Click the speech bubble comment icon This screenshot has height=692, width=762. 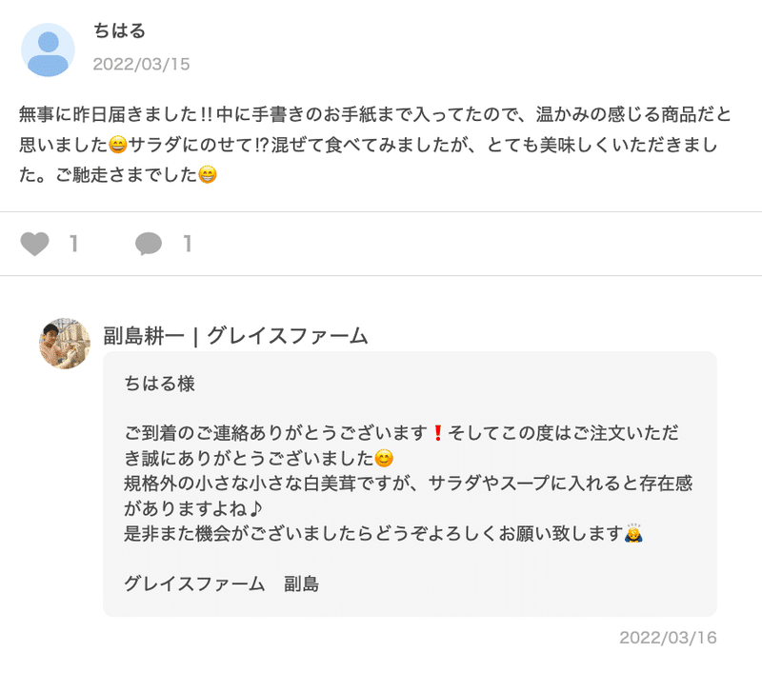[x=149, y=245]
